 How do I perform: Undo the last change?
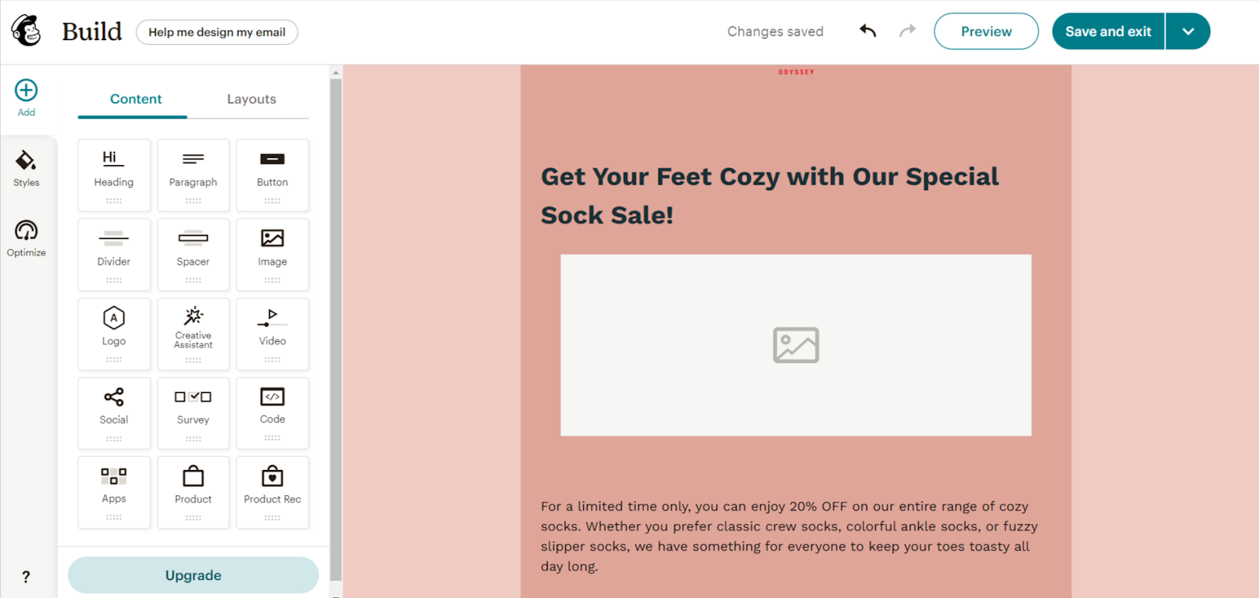coord(868,31)
